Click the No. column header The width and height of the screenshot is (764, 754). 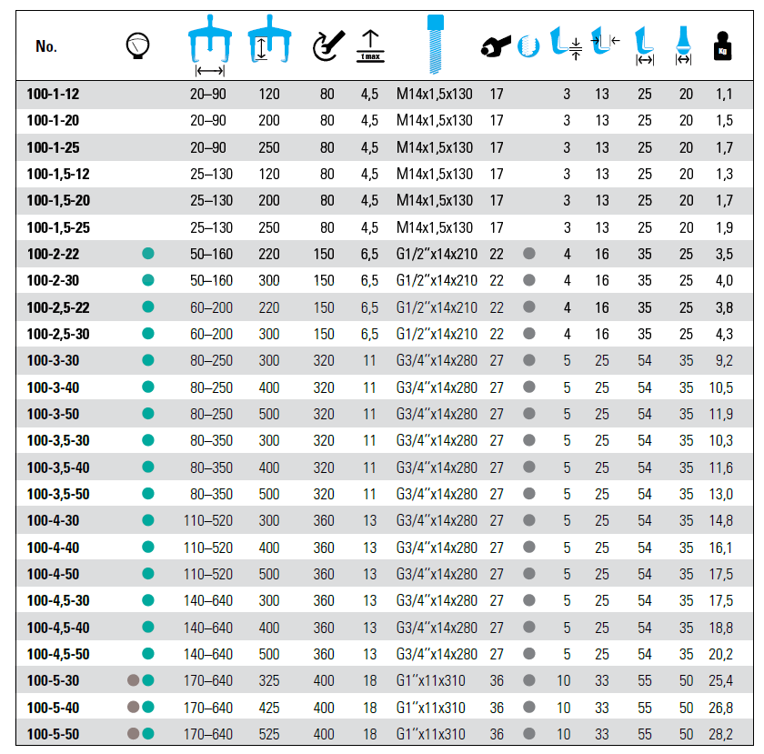tap(46, 45)
